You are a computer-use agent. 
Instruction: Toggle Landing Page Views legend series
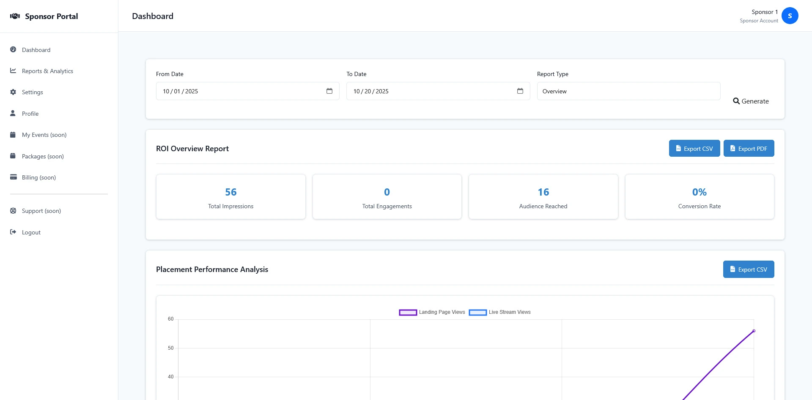coord(432,312)
